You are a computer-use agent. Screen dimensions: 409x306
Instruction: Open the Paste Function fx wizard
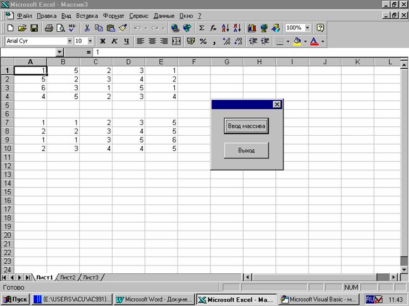tap(213, 28)
